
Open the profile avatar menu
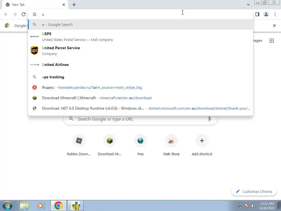point(266,14)
